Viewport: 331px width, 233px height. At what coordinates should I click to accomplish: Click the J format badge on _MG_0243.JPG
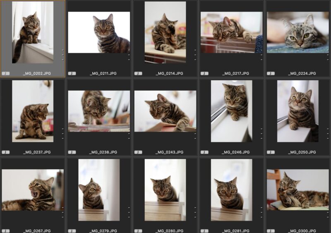(138, 152)
